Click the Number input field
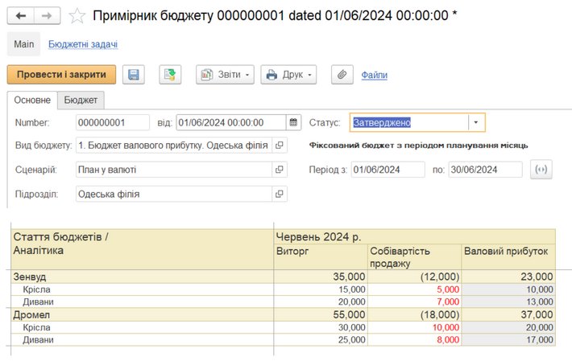Viewport: 572px width, 361px height. 113,122
